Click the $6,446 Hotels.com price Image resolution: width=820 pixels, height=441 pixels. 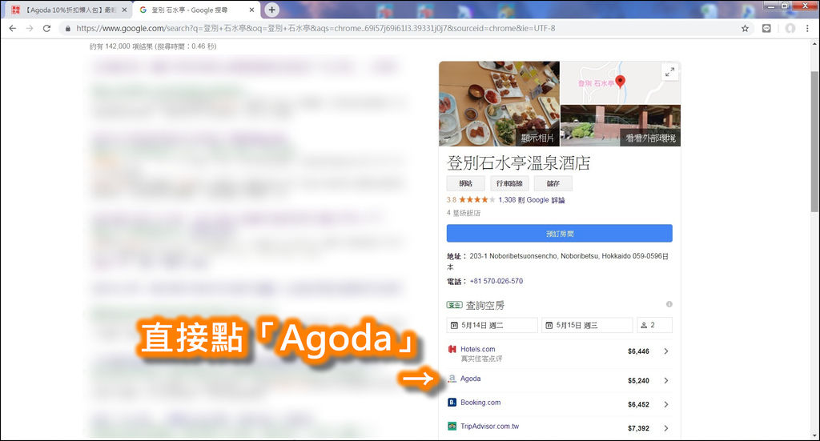point(638,351)
